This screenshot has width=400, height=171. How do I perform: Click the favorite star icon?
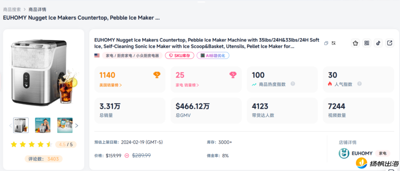click(x=355, y=43)
